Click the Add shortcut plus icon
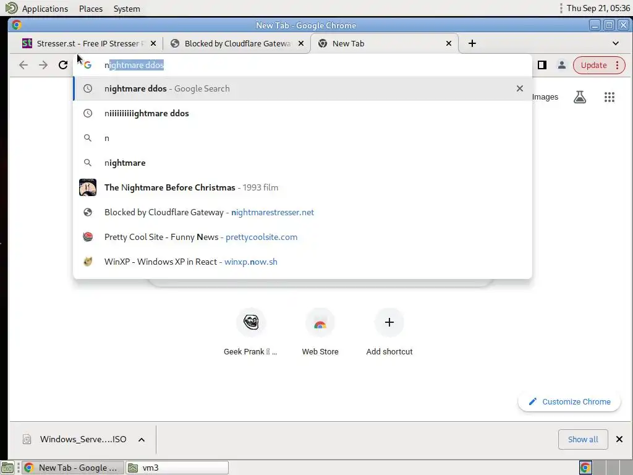This screenshot has height=475, width=633. (389, 322)
